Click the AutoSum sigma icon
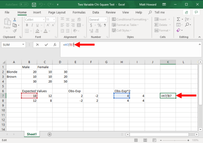The height and width of the screenshot is (143, 203). click(x=178, y=19)
